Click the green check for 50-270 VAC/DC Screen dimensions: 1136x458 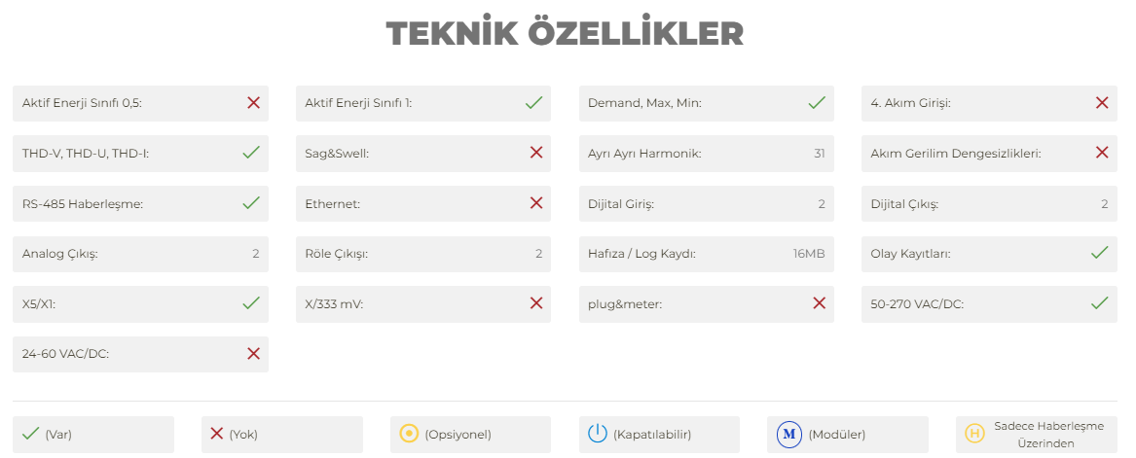(1100, 303)
